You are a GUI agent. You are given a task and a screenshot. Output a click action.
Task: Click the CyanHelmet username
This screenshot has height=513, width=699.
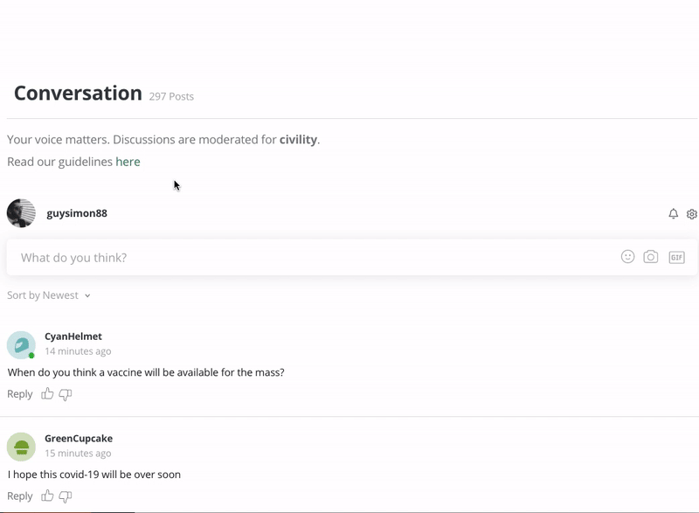point(73,336)
